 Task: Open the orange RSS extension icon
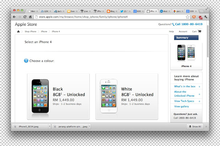194,17
